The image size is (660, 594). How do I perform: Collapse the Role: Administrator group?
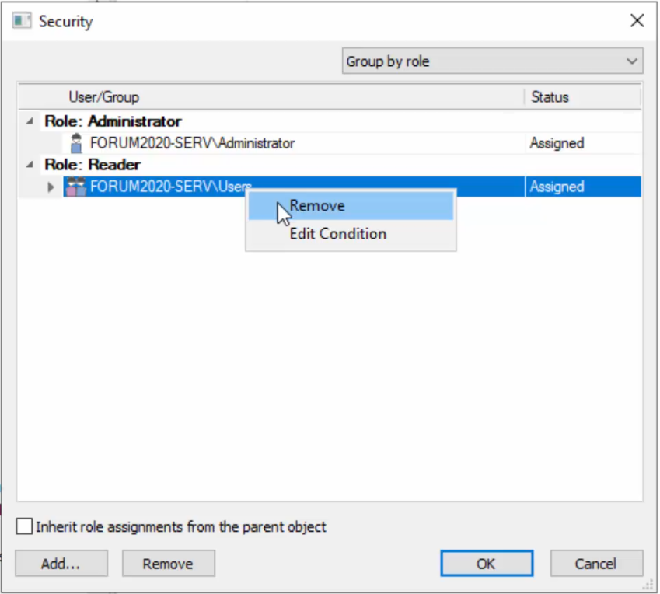pyautogui.click(x=30, y=121)
